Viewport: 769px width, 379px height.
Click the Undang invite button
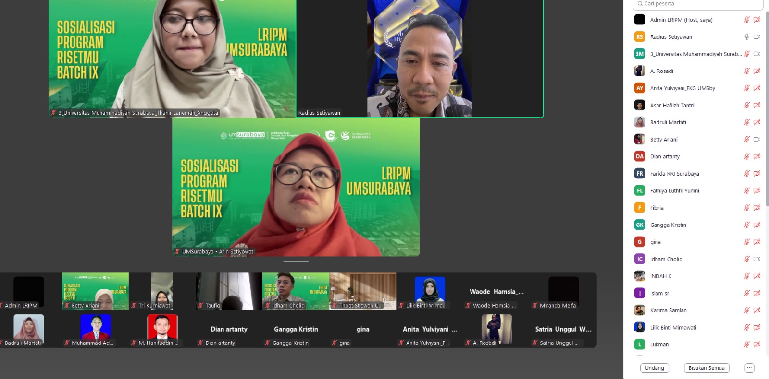(655, 368)
